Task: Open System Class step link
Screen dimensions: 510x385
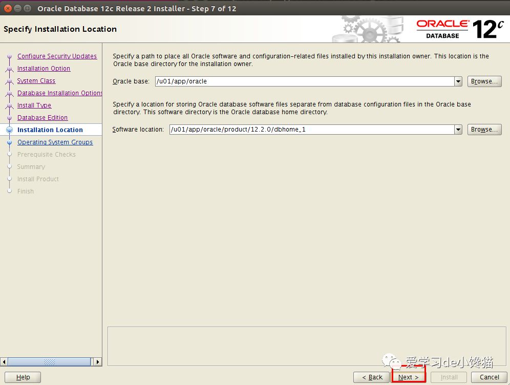Action: pos(36,81)
